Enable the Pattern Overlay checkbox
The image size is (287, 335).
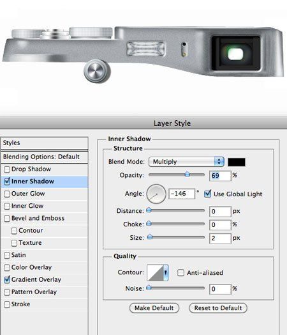pos(7,292)
